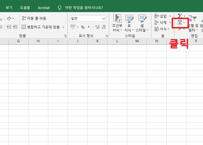Expand the currency format dropdown arrow
203x145 pixels.
coord(78,27)
